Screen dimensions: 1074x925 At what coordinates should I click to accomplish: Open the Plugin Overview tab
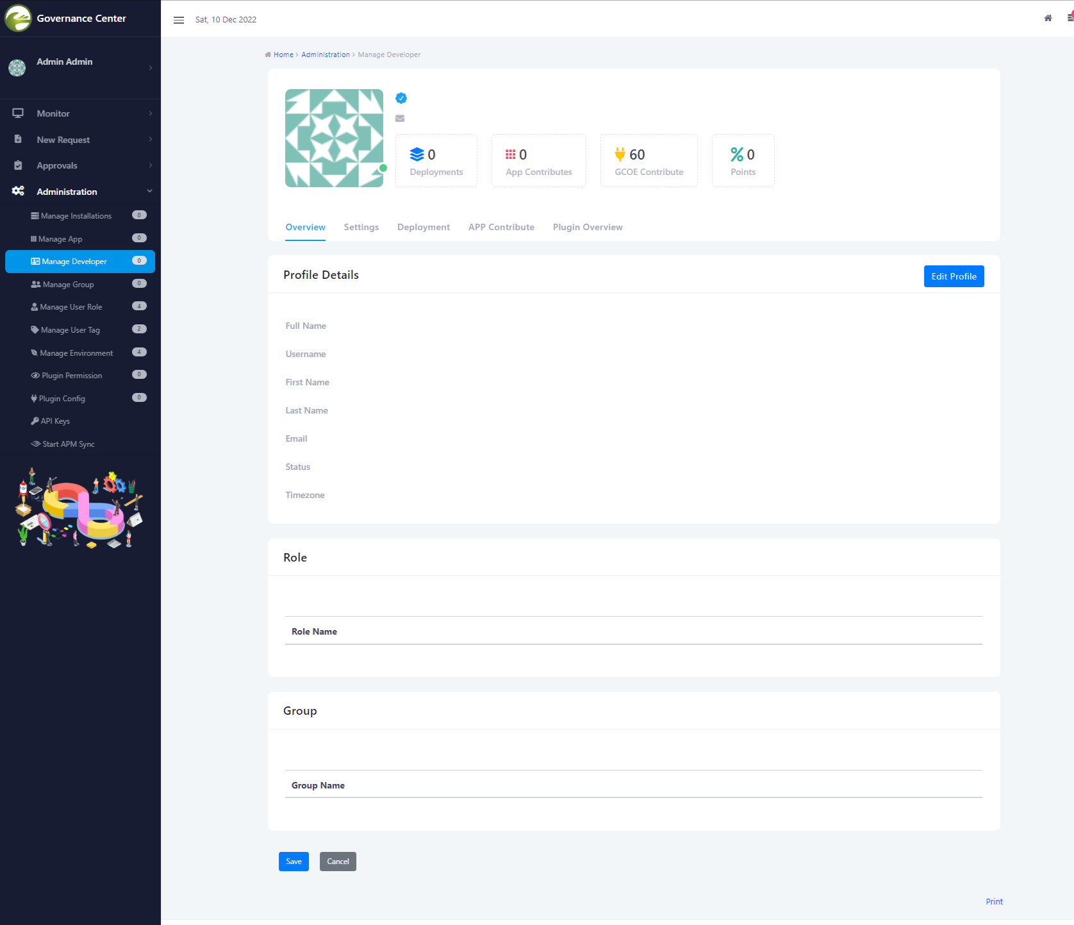(588, 228)
